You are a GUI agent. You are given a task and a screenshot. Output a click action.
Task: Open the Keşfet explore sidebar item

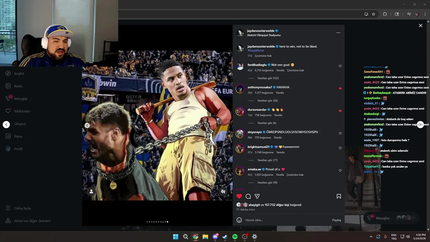[x=15, y=74]
